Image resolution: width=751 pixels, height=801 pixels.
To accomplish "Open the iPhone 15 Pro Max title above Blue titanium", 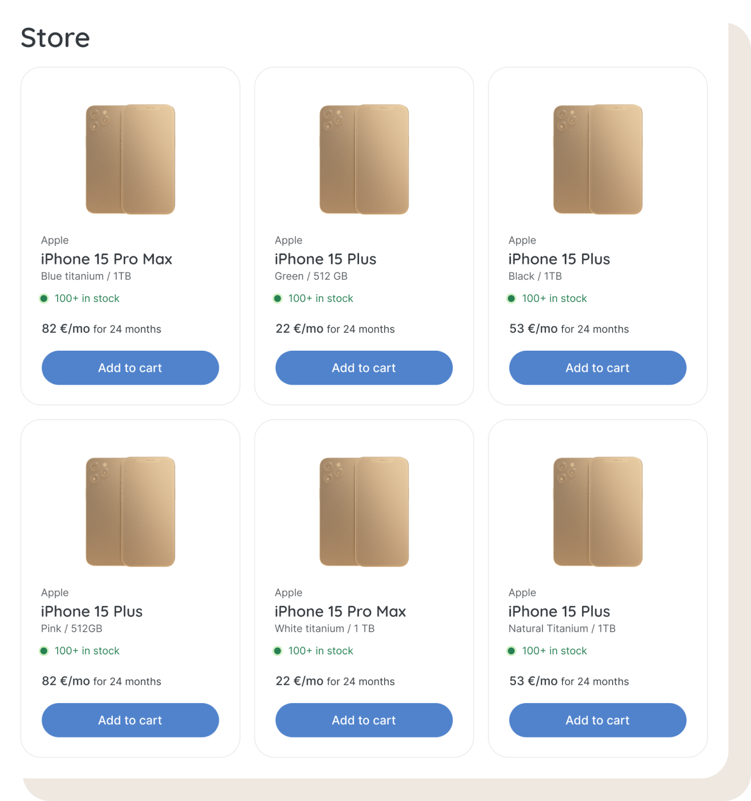I will (106, 259).
